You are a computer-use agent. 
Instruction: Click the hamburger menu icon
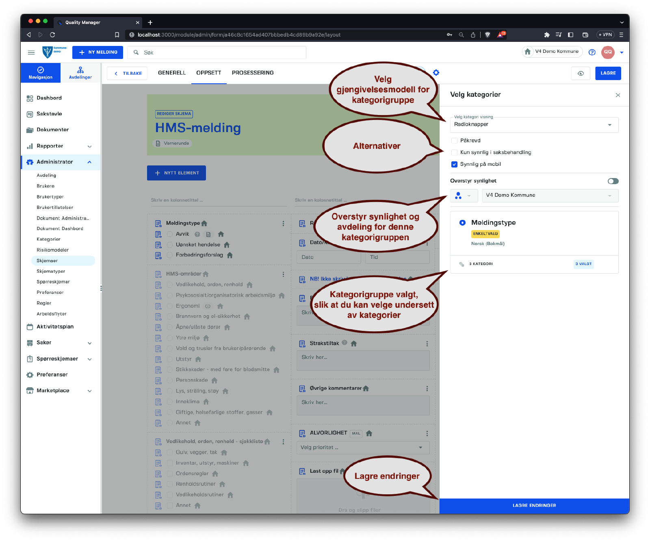click(31, 52)
